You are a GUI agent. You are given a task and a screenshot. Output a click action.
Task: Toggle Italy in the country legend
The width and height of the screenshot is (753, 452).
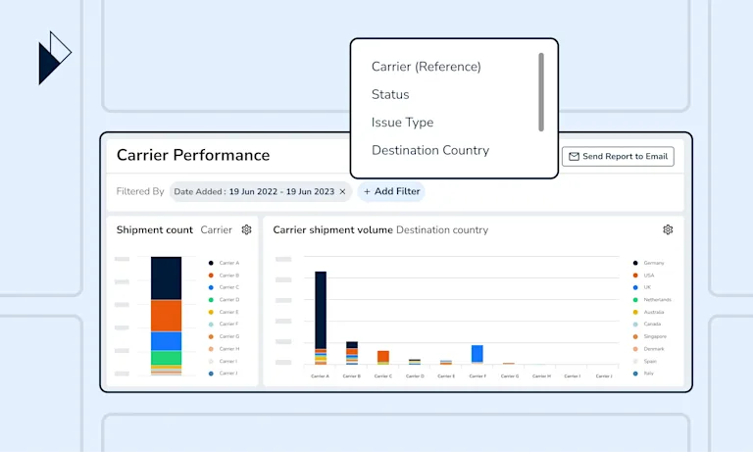tap(643, 374)
